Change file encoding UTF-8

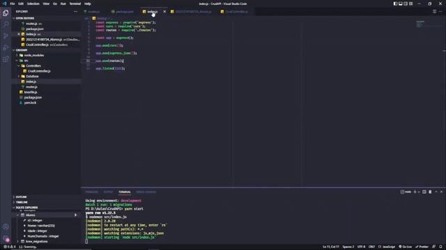coord(361,247)
